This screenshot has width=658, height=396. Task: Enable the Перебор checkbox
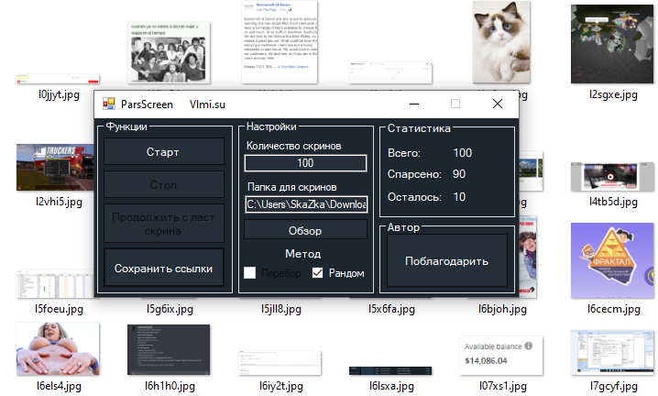pos(250,273)
